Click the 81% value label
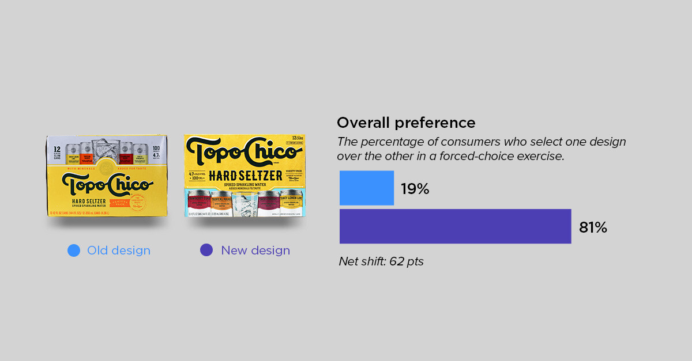The width and height of the screenshot is (692, 361). click(x=593, y=227)
